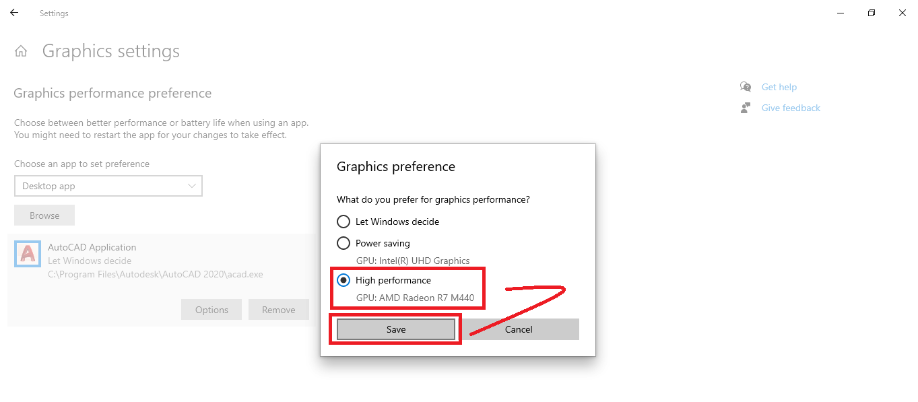The height and width of the screenshot is (402, 918).
Task: Select the High performance option
Action: [343, 279]
